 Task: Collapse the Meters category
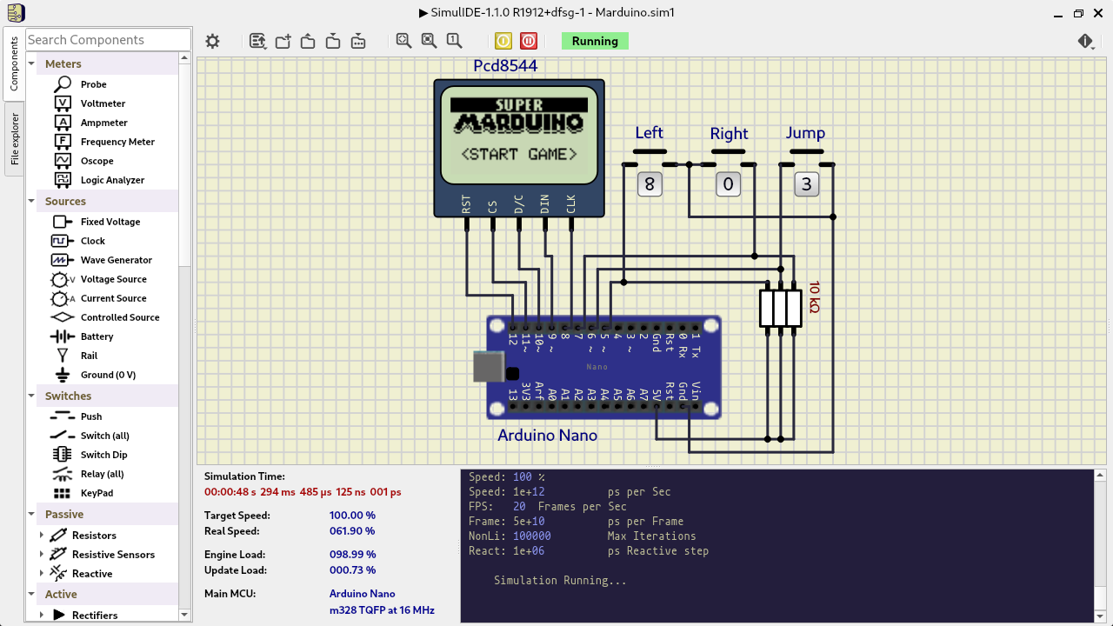(x=32, y=63)
